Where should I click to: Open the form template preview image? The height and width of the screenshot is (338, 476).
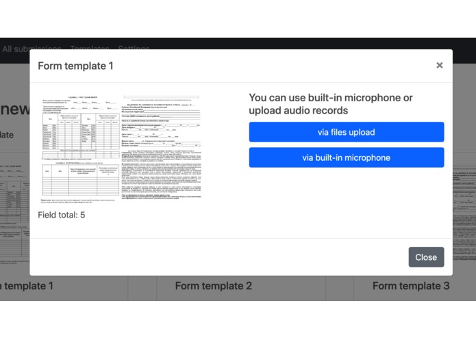click(x=121, y=148)
